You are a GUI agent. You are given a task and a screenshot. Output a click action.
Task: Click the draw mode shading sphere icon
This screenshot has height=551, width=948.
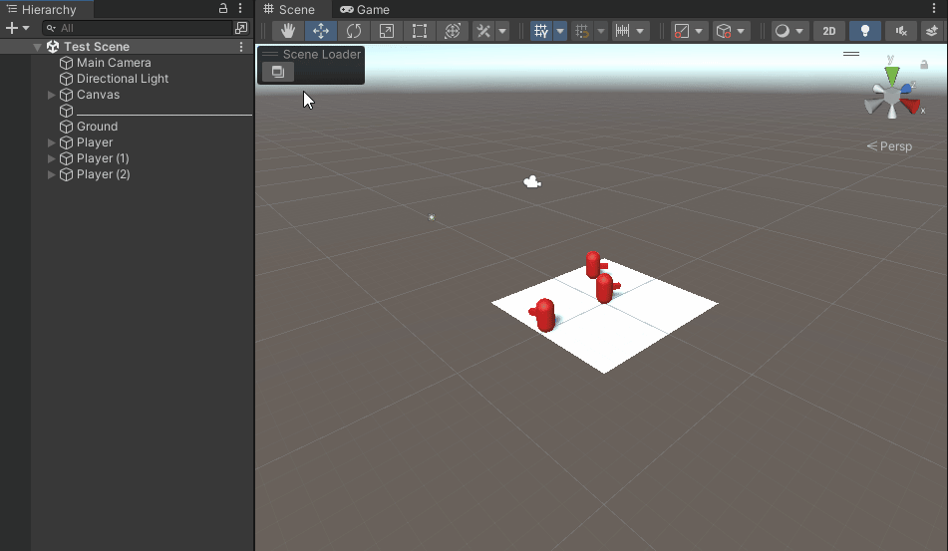(x=783, y=31)
